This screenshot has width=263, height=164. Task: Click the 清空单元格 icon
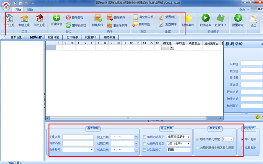(x=135, y=17)
